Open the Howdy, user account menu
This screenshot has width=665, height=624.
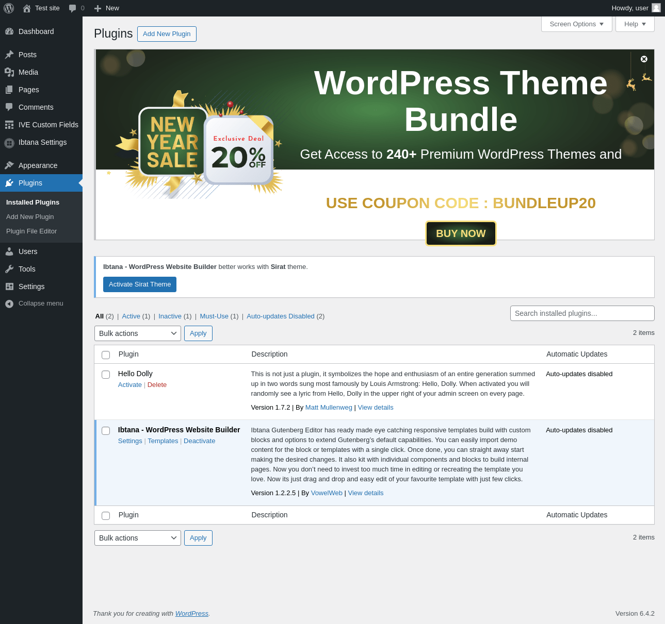tap(636, 8)
